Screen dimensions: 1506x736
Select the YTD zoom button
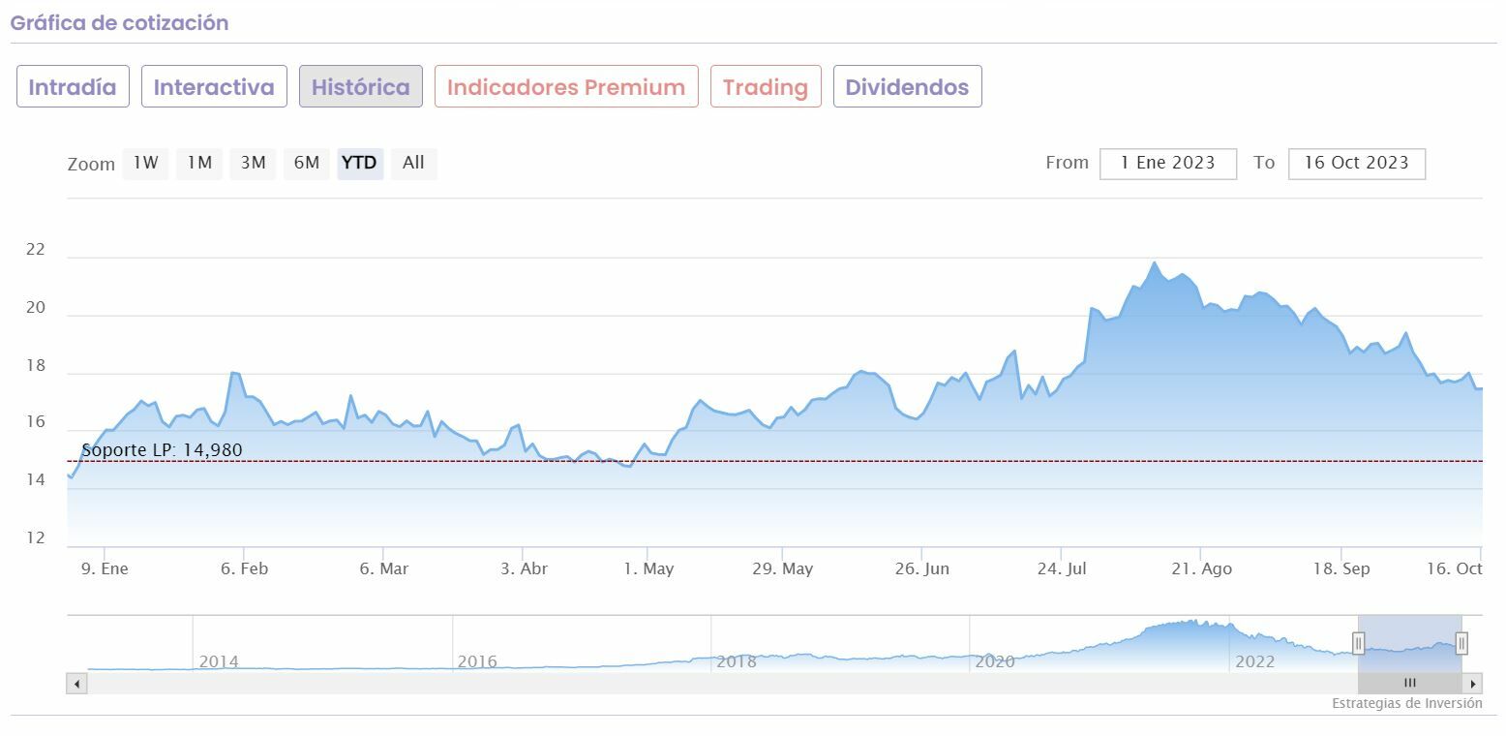(x=360, y=164)
